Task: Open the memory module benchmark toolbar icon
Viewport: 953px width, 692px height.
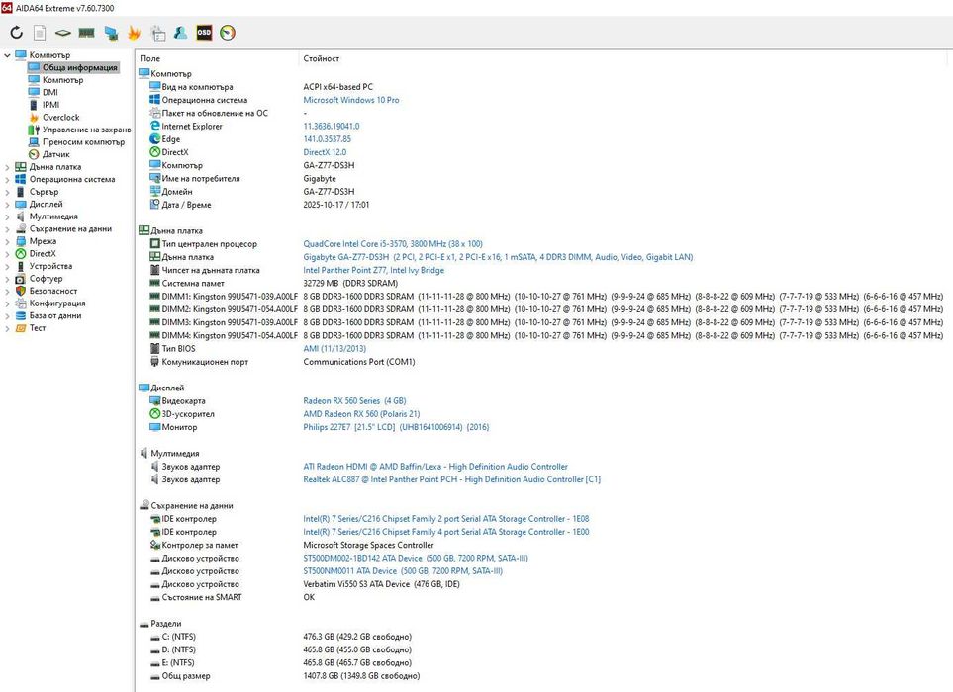Action: coord(86,33)
